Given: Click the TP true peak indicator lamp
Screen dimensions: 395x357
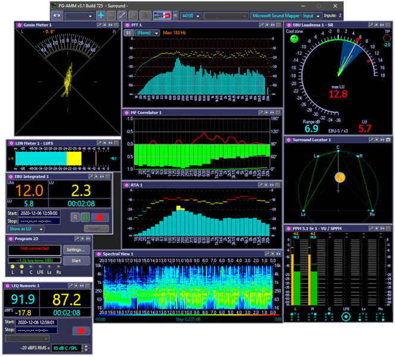Looking at the screenshot, I should click(387, 38).
